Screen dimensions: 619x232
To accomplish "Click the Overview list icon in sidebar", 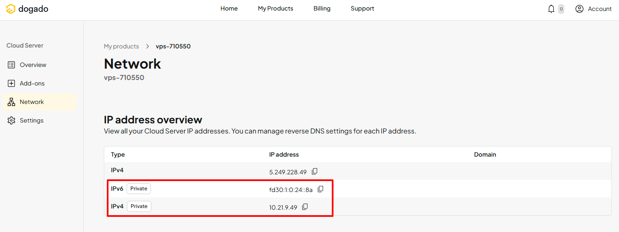I will [x=11, y=65].
